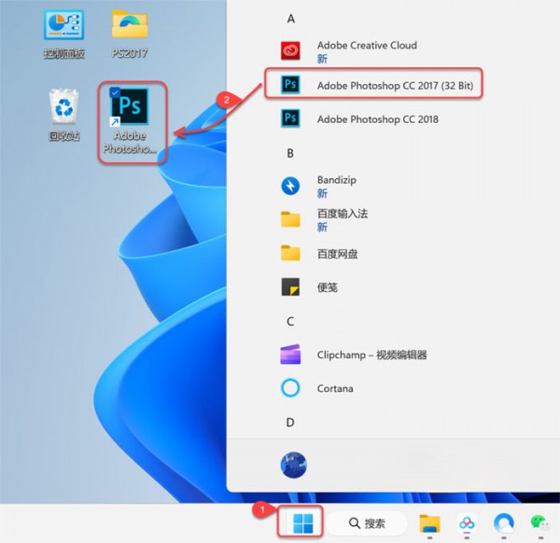
Task: Open WeChat from the taskbar
Action: [x=540, y=523]
